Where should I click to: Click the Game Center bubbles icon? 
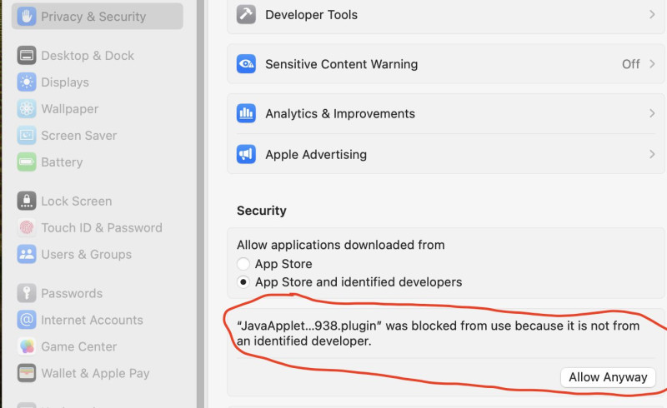click(27, 346)
